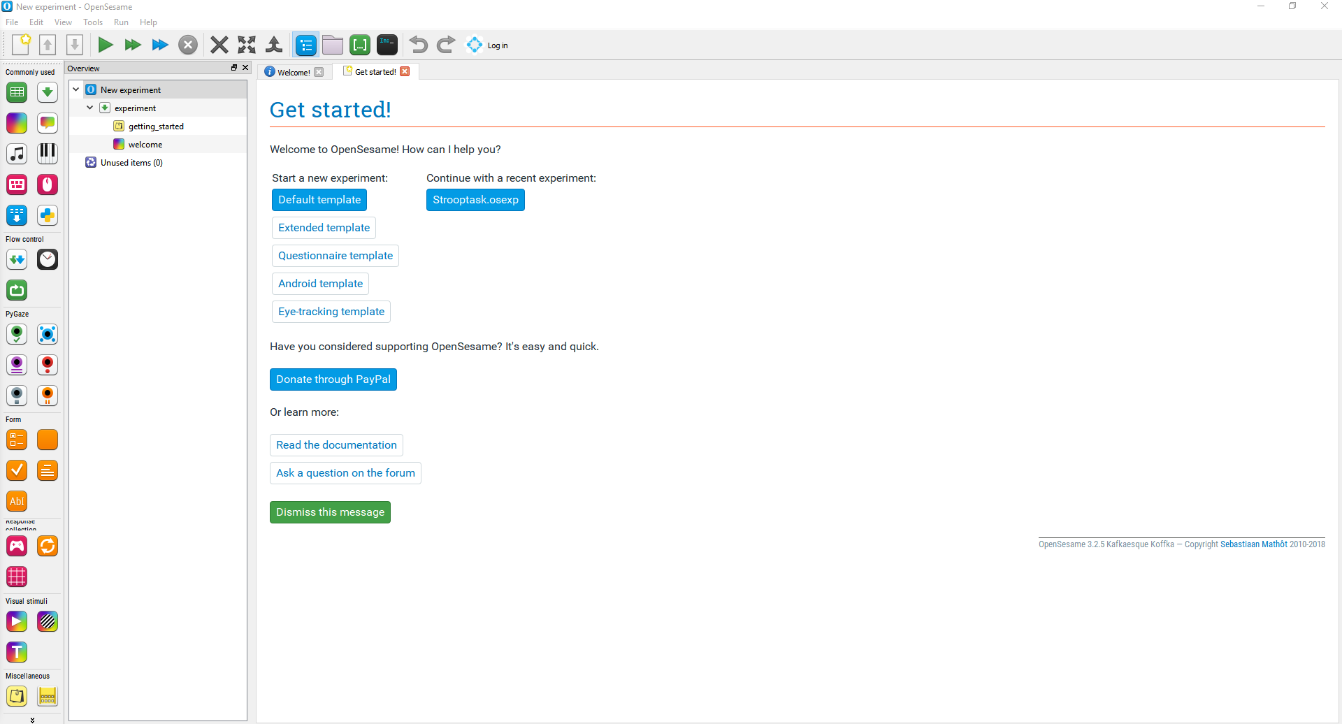Open the View menu

pyautogui.click(x=63, y=22)
